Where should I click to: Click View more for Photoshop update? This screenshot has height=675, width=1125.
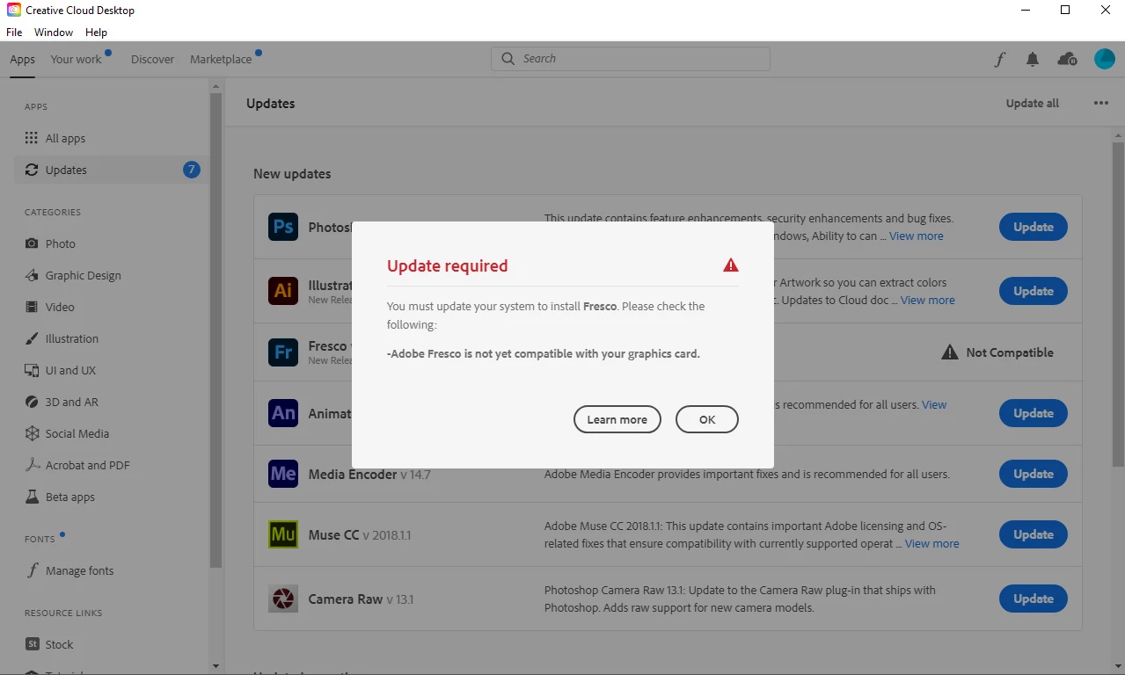(x=917, y=236)
